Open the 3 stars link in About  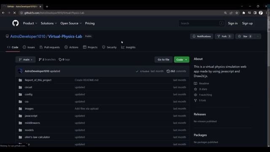click(201, 89)
